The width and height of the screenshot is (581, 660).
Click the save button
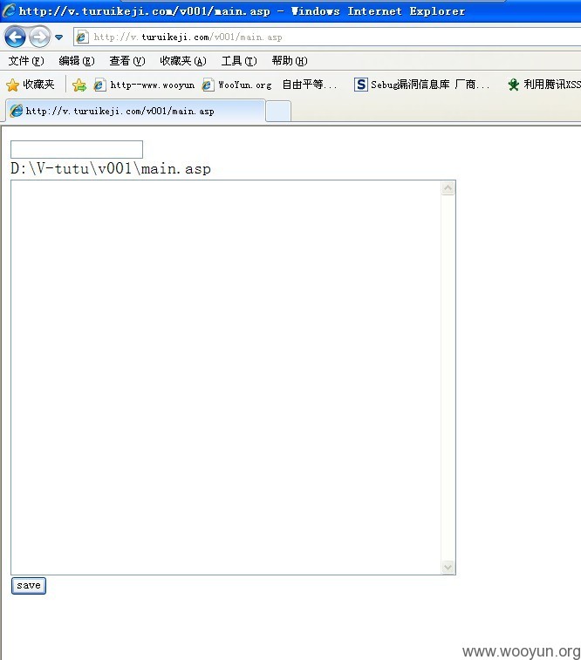29,586
